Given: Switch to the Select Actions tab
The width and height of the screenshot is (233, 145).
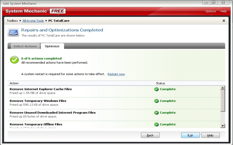Looking at the screenshot, I should 25,46.
